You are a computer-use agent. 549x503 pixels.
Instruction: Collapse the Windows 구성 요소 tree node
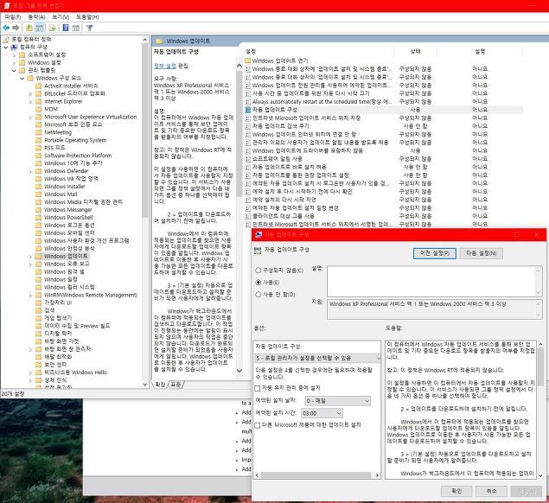[x=22, y=78]
